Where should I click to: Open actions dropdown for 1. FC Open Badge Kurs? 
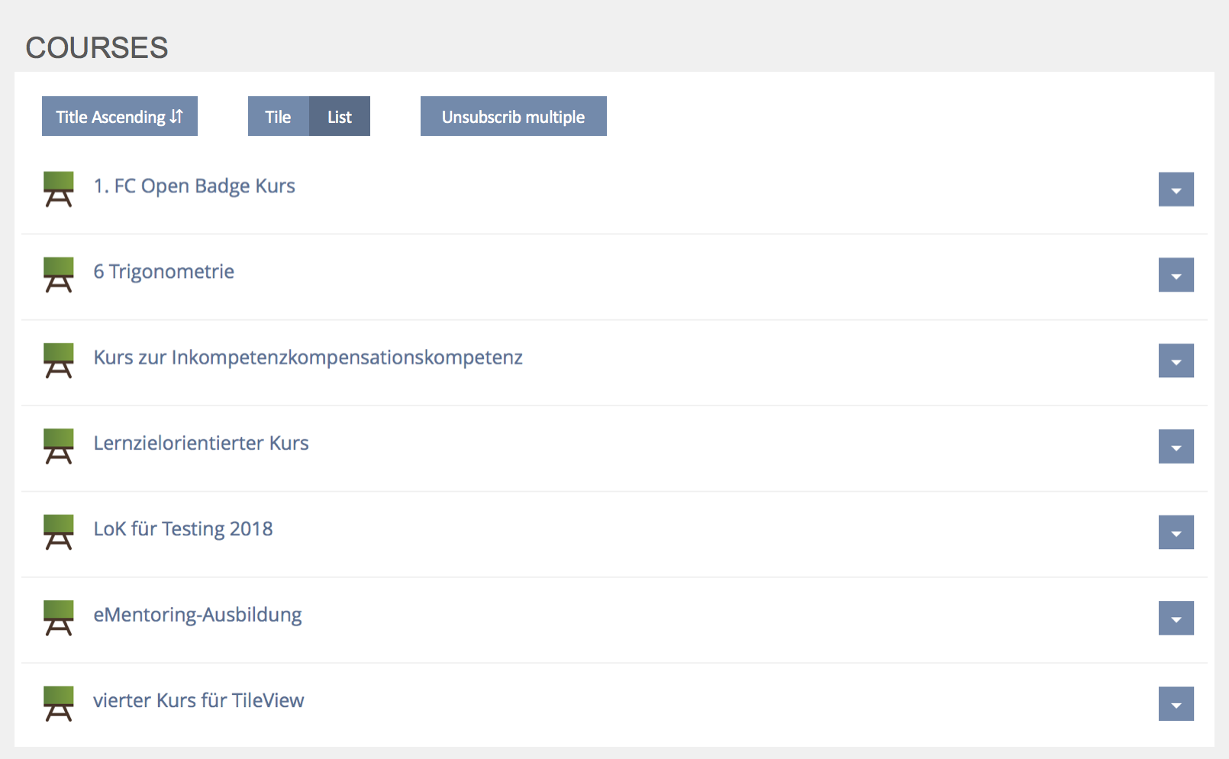pos(1176,190)
